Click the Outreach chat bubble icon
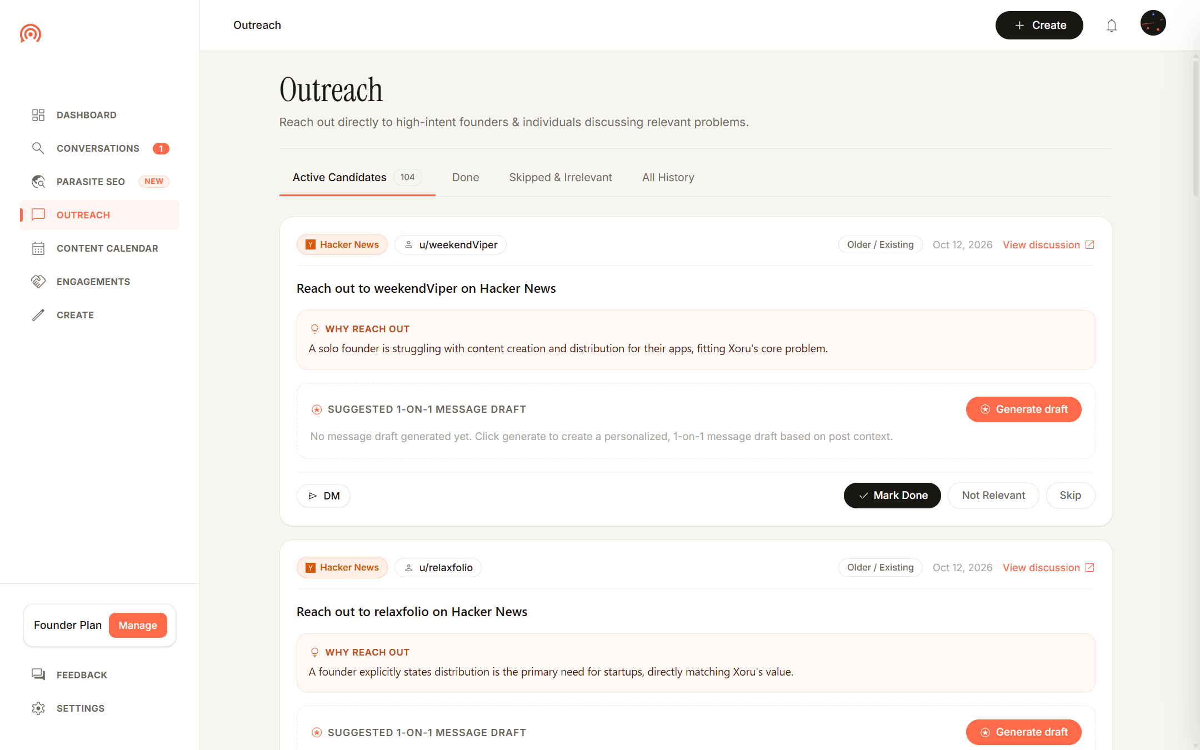1200x750 pixels. click(x=38, y=215)
